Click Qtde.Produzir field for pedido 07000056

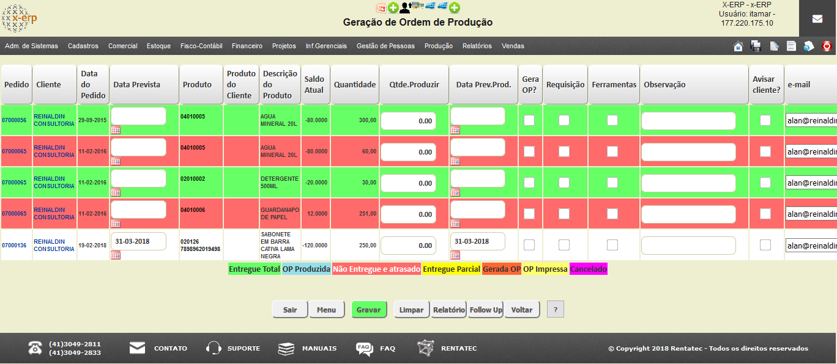(x=408, y=121)
